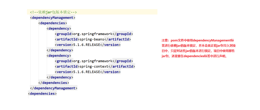Click <dependencies> line after </dependencyManagement>
Screen dimensions: 260x110
(x=42, y=94)
